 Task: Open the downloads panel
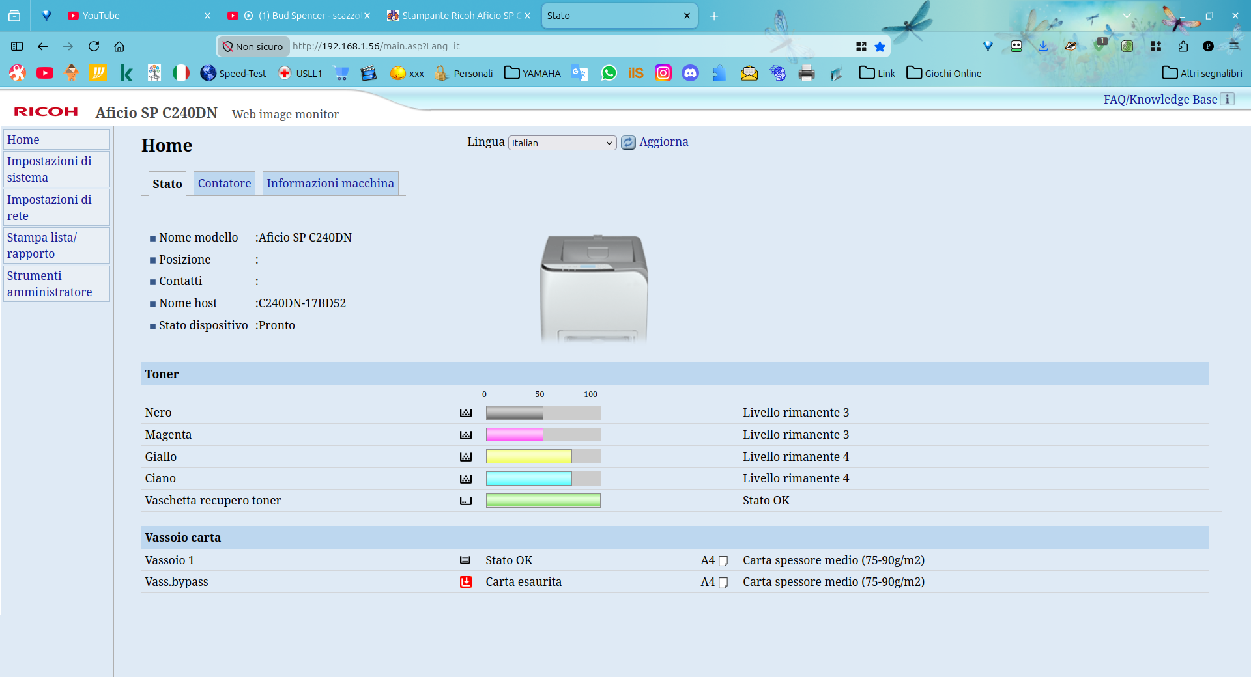(x=1043, y=46)
